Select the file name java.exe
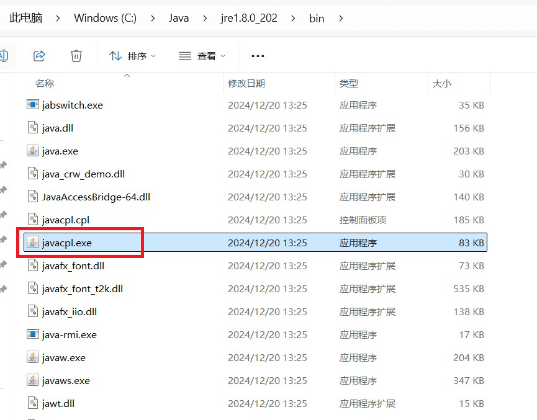537x420 pixels. [60, 151]
